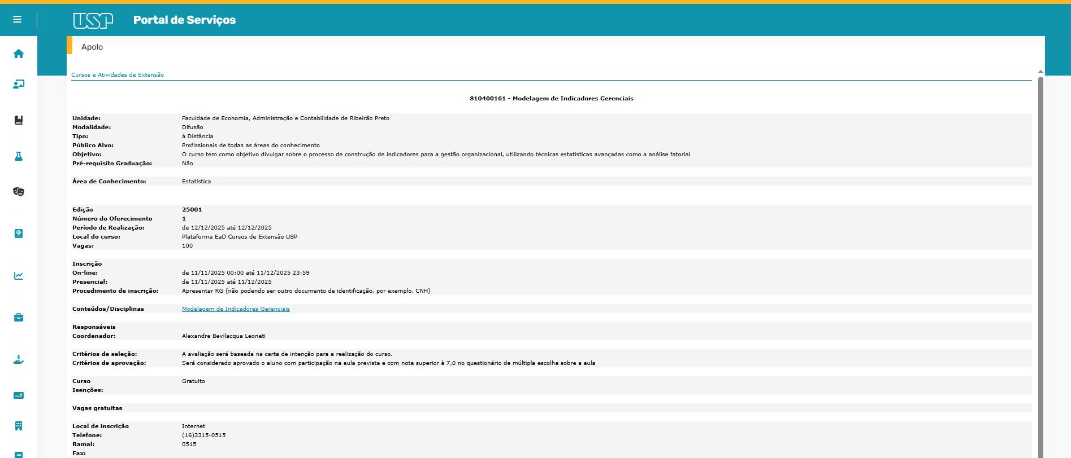The height and width of the screenshot is (458, 1071).
Task: Open the hand with dollar icon
Action: click(19, 359)
